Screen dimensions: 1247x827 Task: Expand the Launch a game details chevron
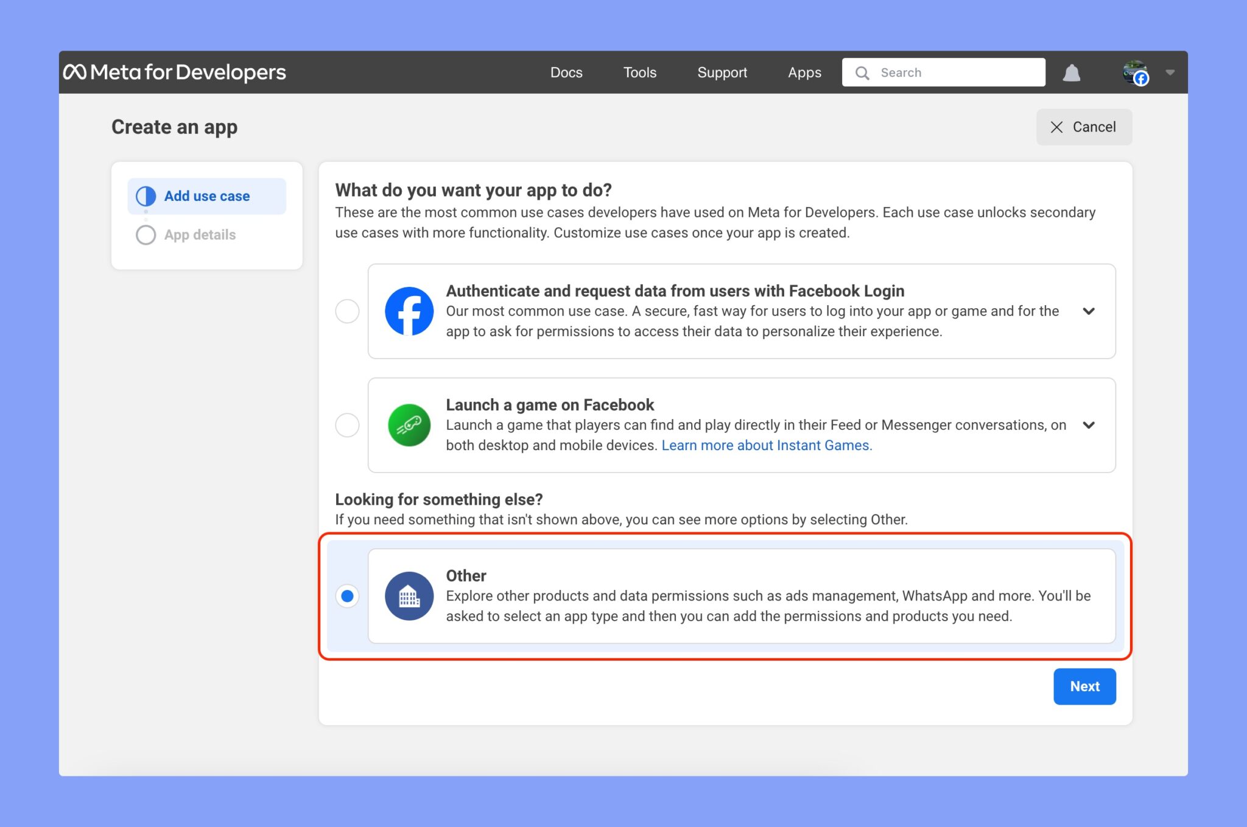1089,424
